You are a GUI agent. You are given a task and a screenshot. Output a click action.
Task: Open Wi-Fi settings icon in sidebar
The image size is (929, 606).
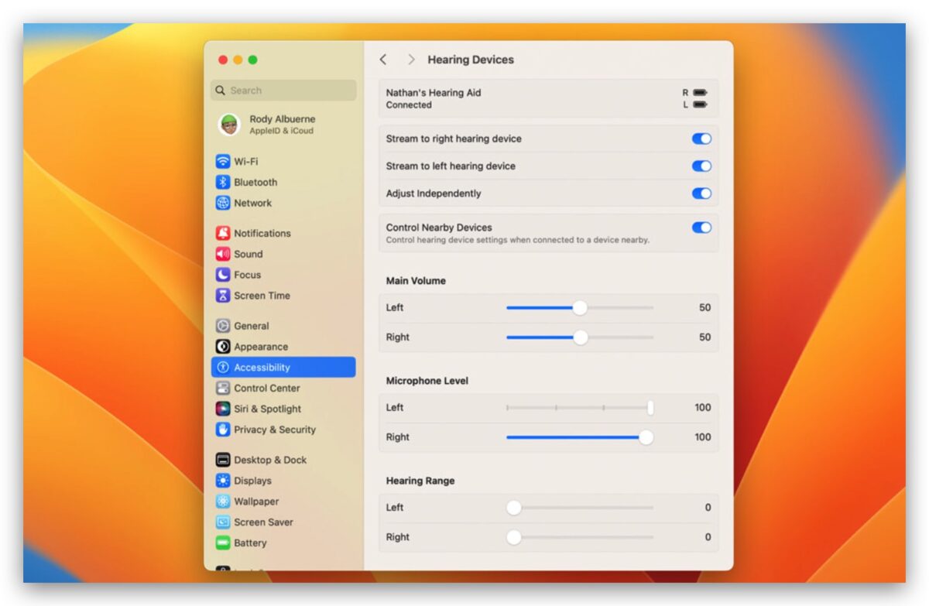click(223, 162)
